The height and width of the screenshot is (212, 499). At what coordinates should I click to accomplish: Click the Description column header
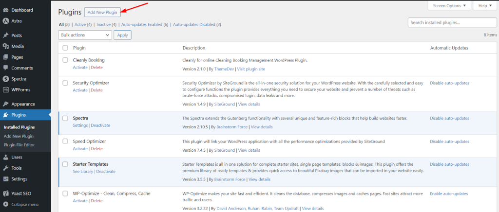pyautogui.click(x=194, y=48)
